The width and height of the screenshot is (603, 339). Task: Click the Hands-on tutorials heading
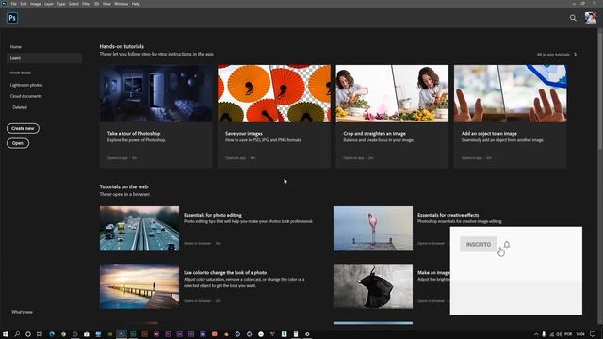pyautogui.click(x=122, y=46)
